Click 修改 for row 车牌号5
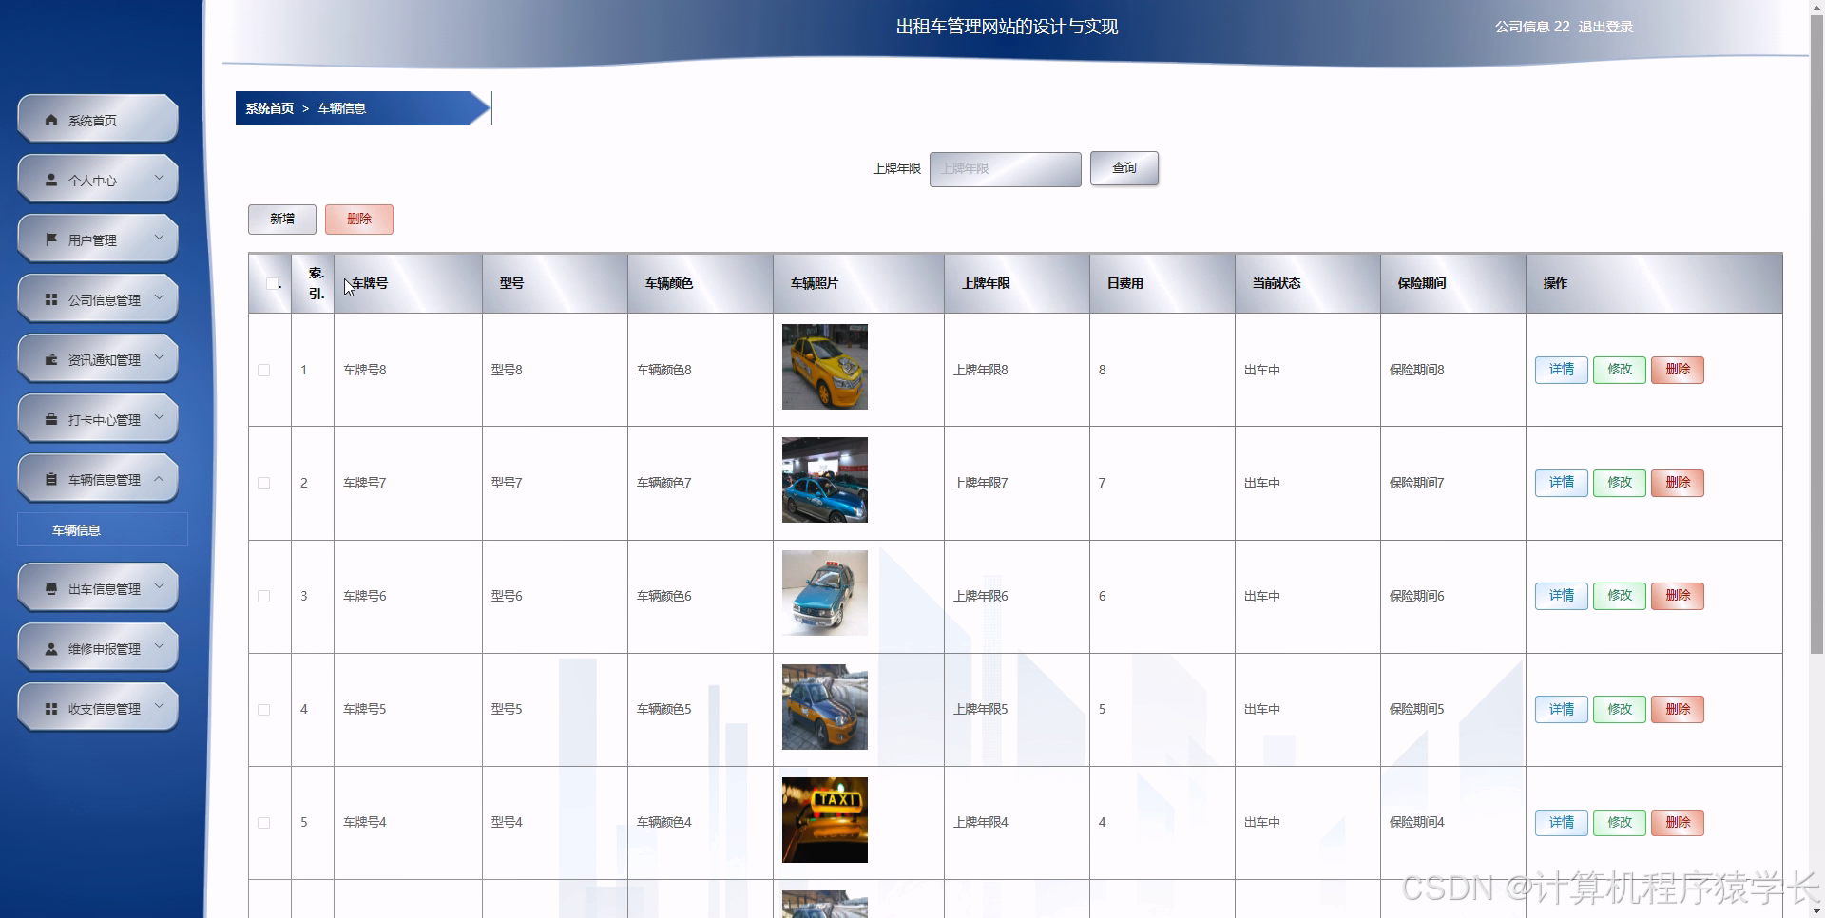 (1620, 709)
